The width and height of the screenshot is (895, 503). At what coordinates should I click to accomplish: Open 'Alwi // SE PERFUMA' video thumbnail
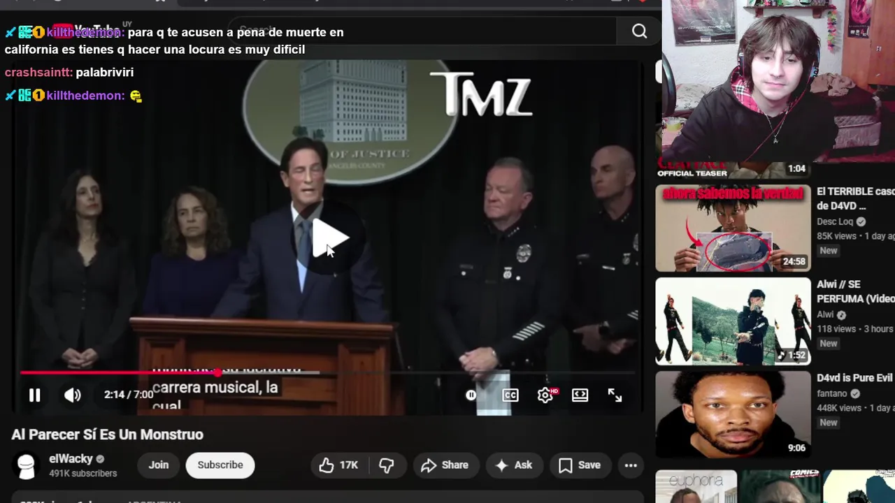point(733,321)
